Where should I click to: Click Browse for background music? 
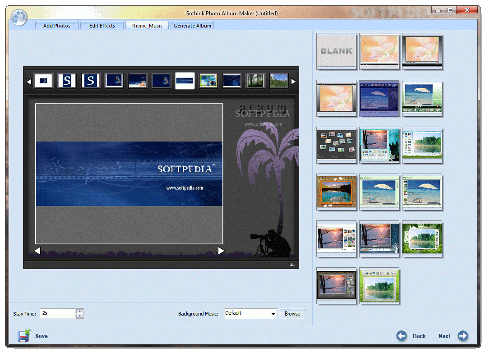point(292,314)
